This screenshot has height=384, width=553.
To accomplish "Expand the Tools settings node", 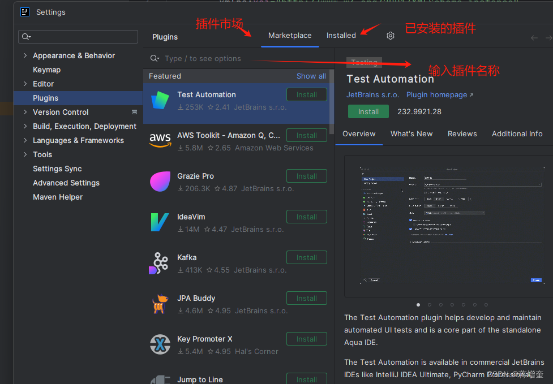I will point(25,154).
